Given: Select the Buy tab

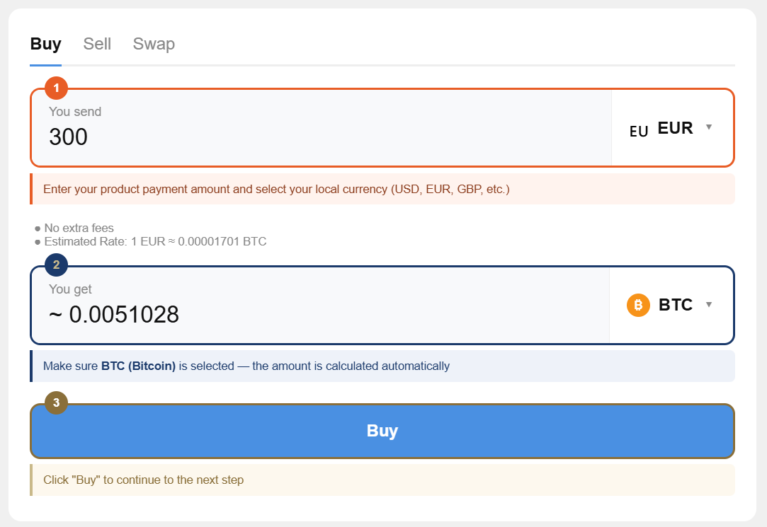Looking at the screenshot, I should (45, 44).
